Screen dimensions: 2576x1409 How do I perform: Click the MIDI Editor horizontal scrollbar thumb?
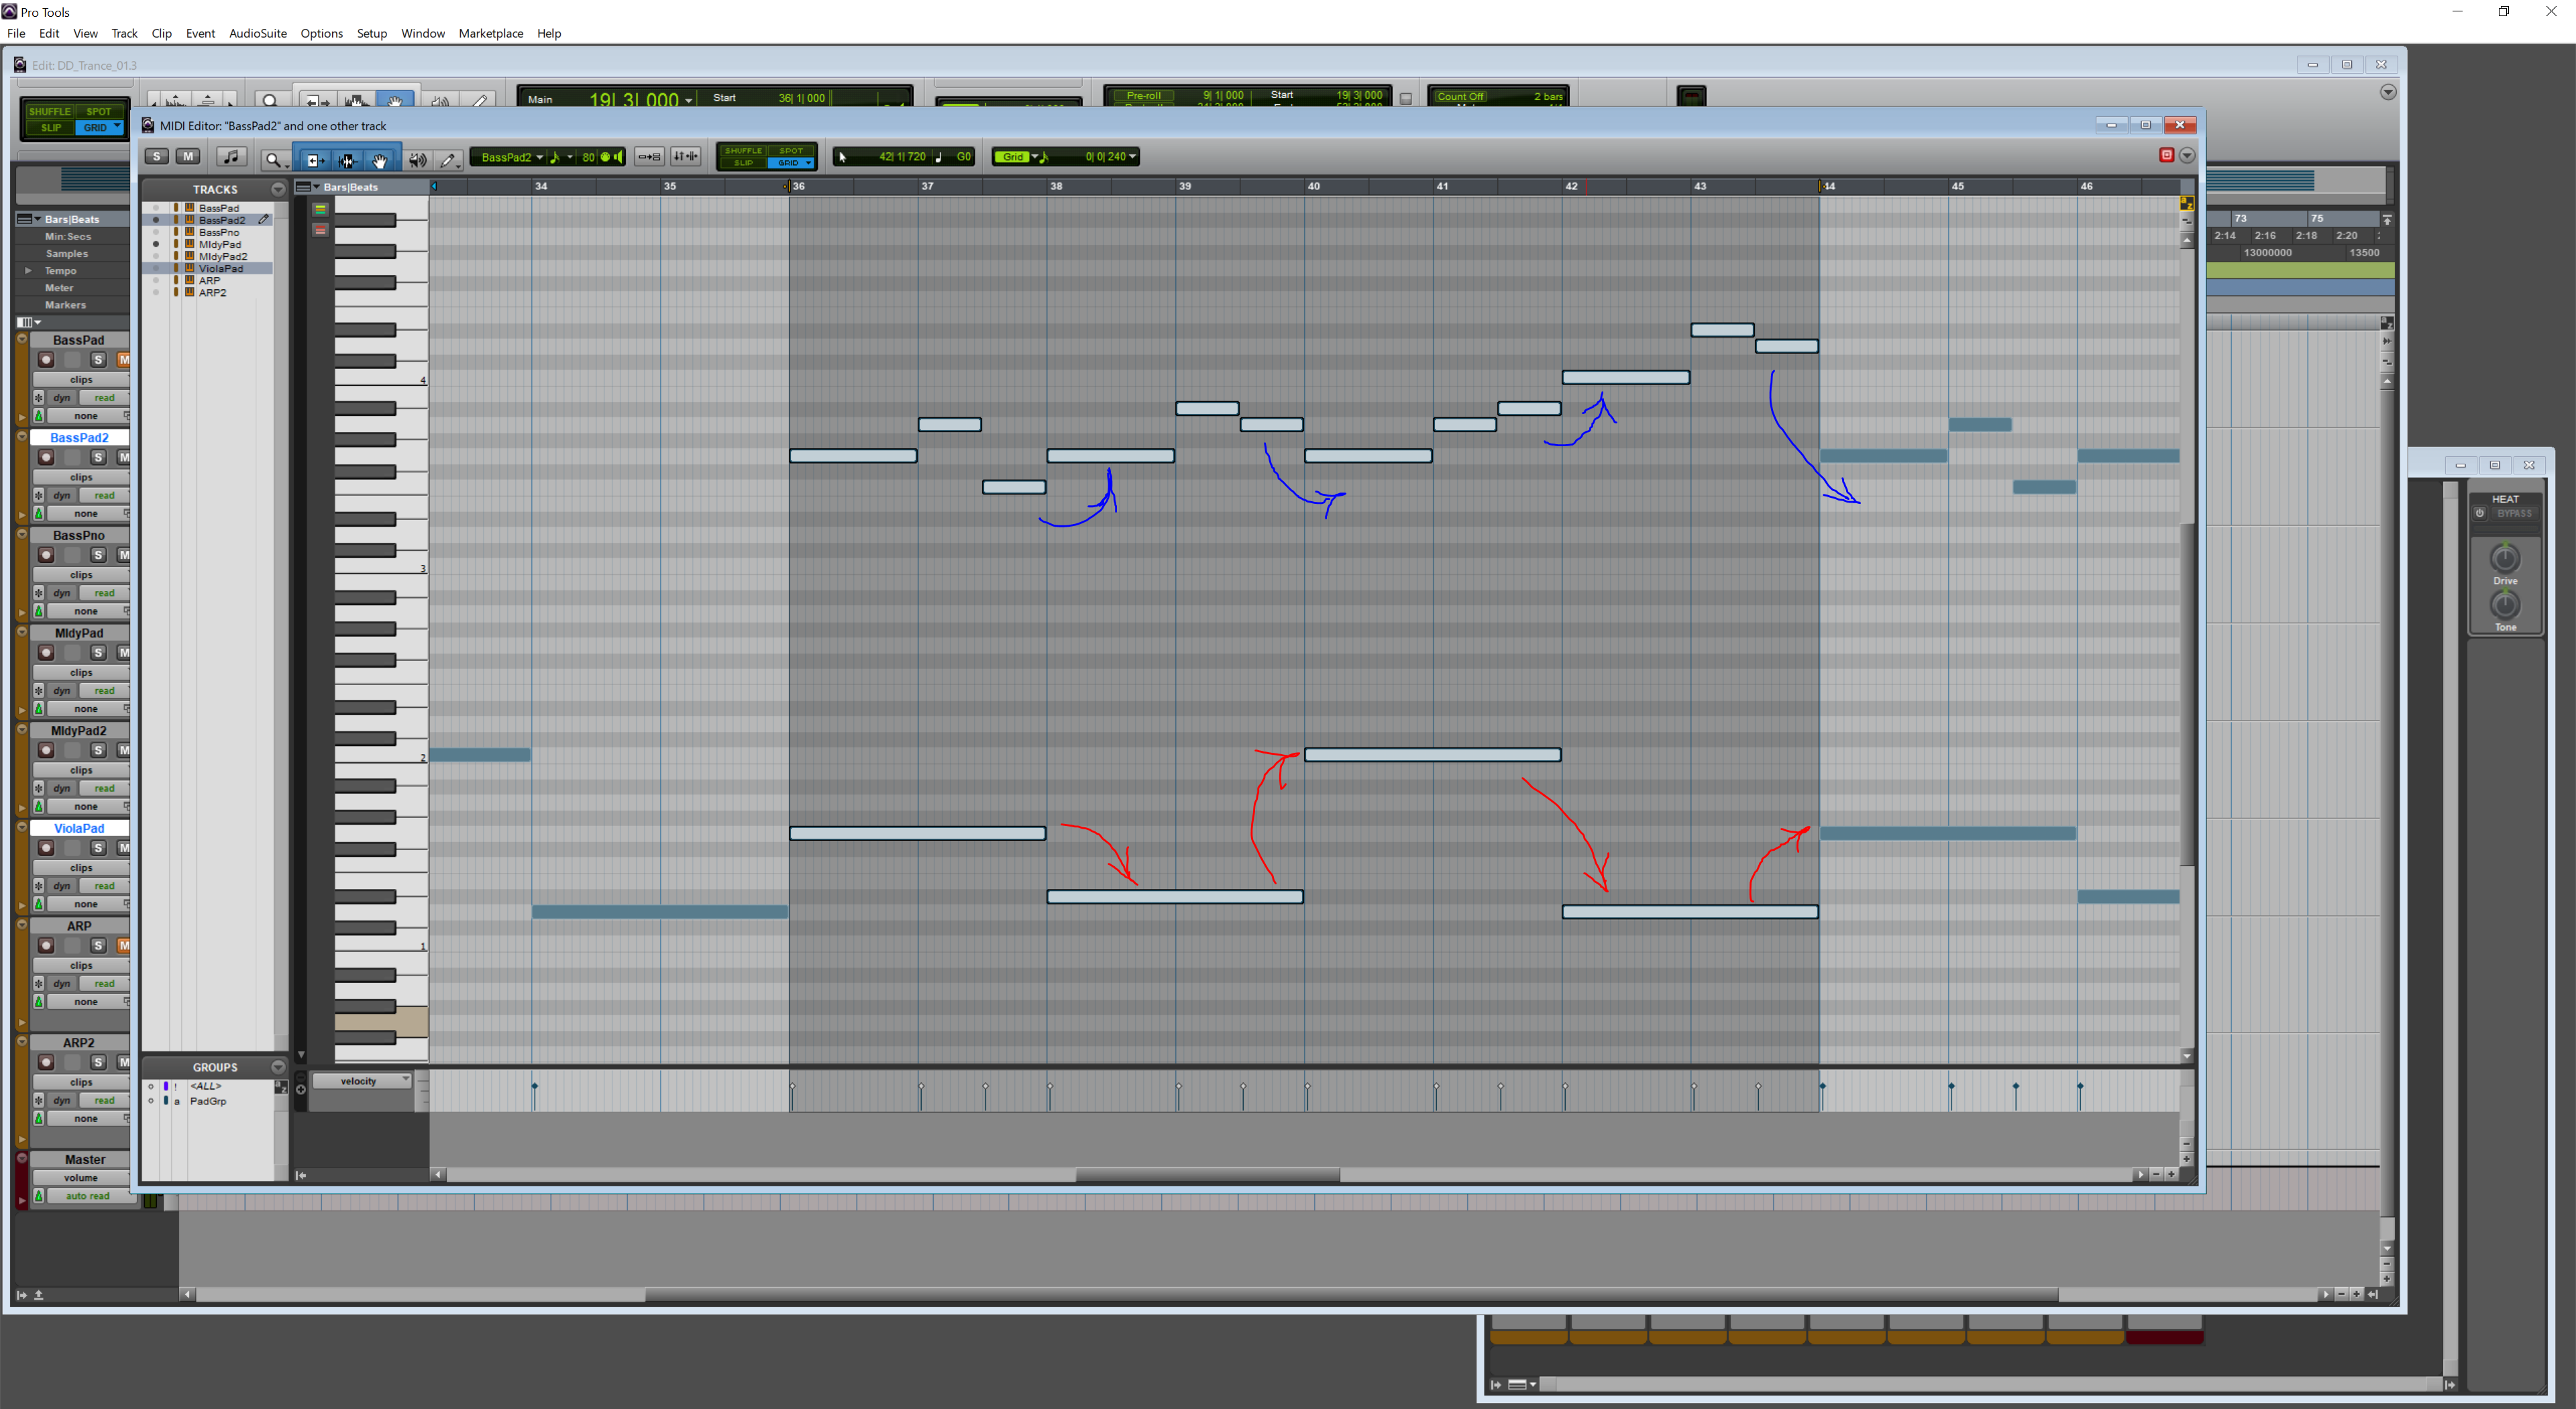(x=1207, y=1175)
